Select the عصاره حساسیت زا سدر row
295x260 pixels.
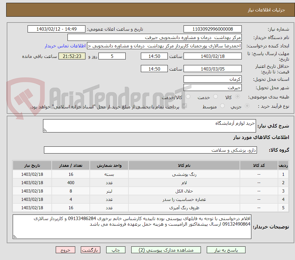pyautogui.click(x=151, y=199)
